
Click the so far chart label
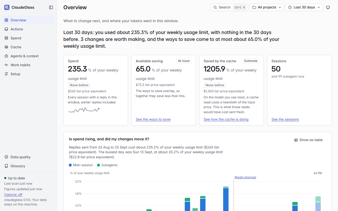pyautogui.click(x=318, y=173)
